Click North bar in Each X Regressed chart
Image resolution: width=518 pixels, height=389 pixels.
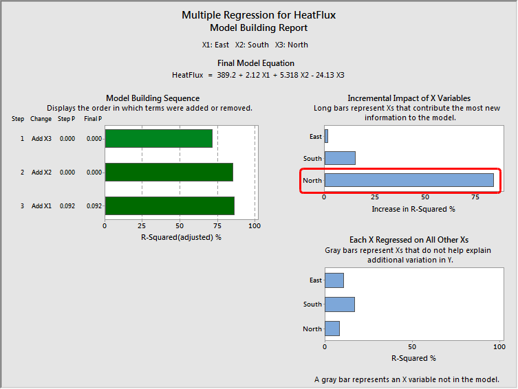pos(332,329)
